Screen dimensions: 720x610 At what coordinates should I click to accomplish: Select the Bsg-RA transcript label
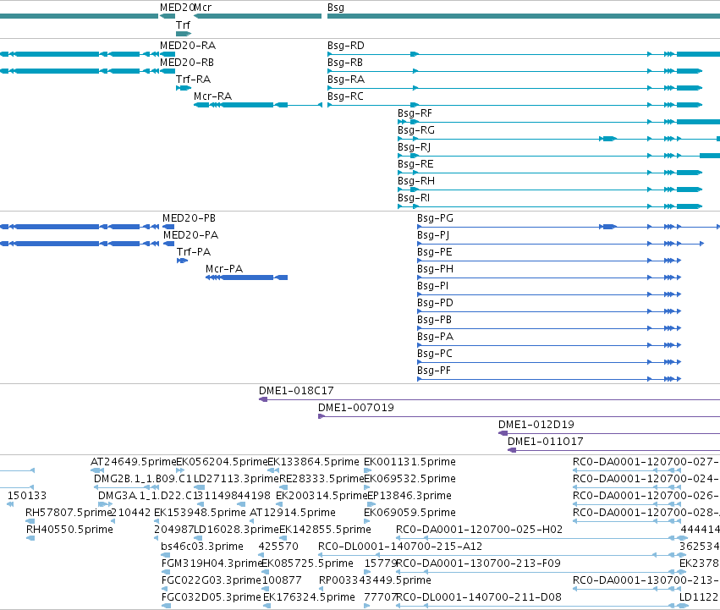pos(346,80)
